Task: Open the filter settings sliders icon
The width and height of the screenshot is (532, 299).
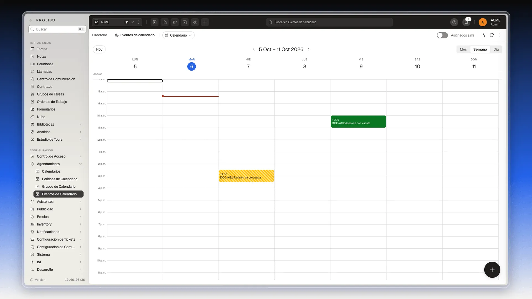Action: pyautogui.click(x=484, y=35)
